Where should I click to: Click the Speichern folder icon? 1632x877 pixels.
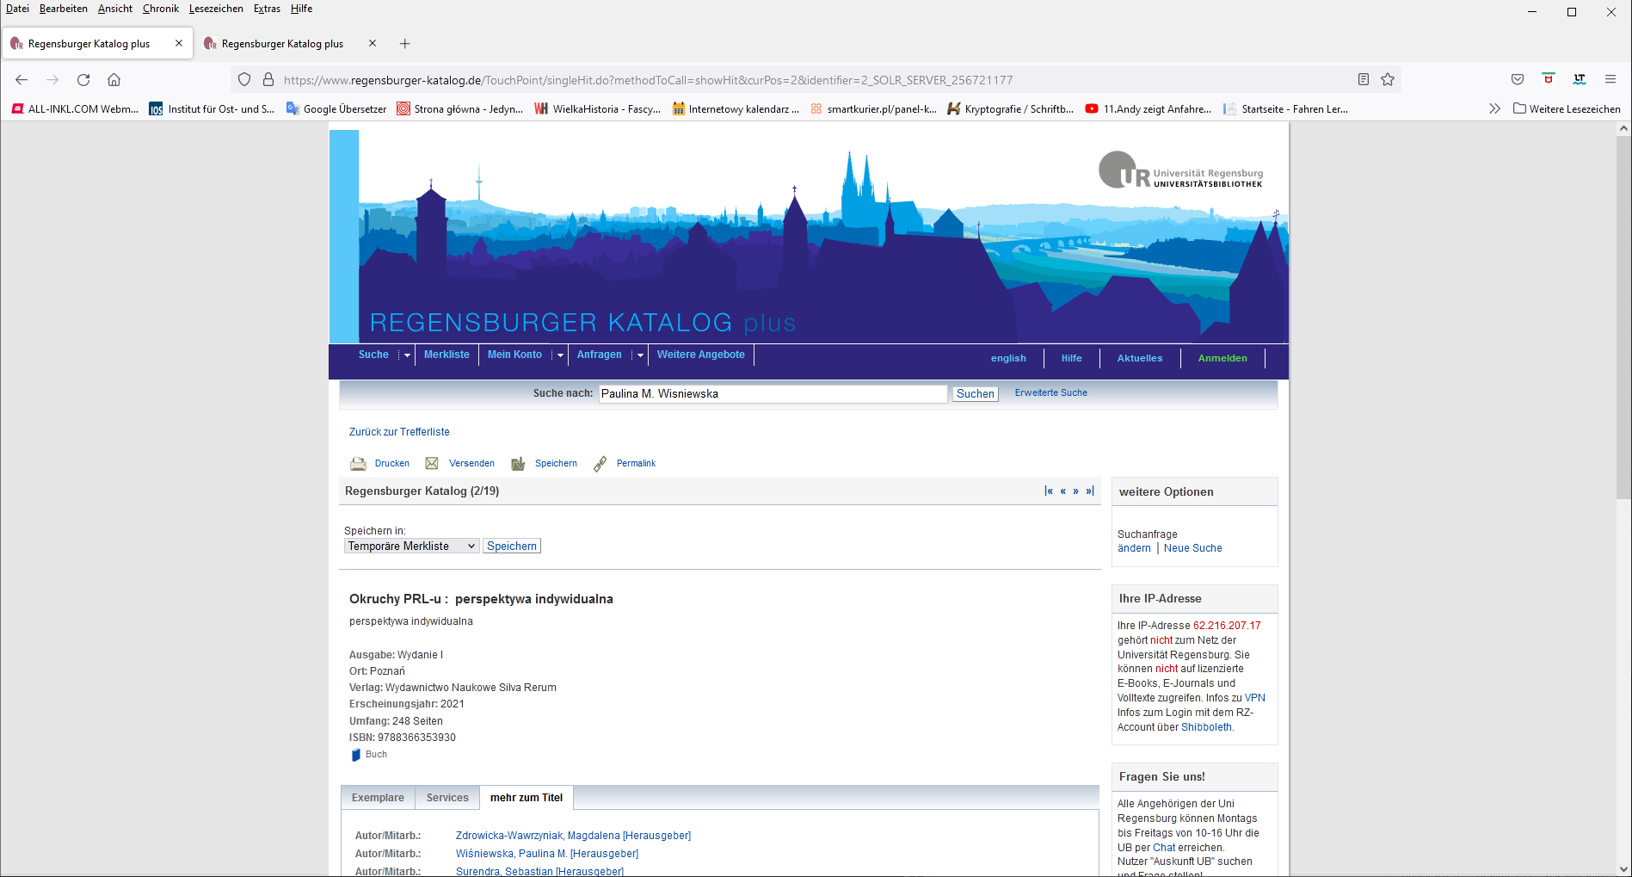518,464
